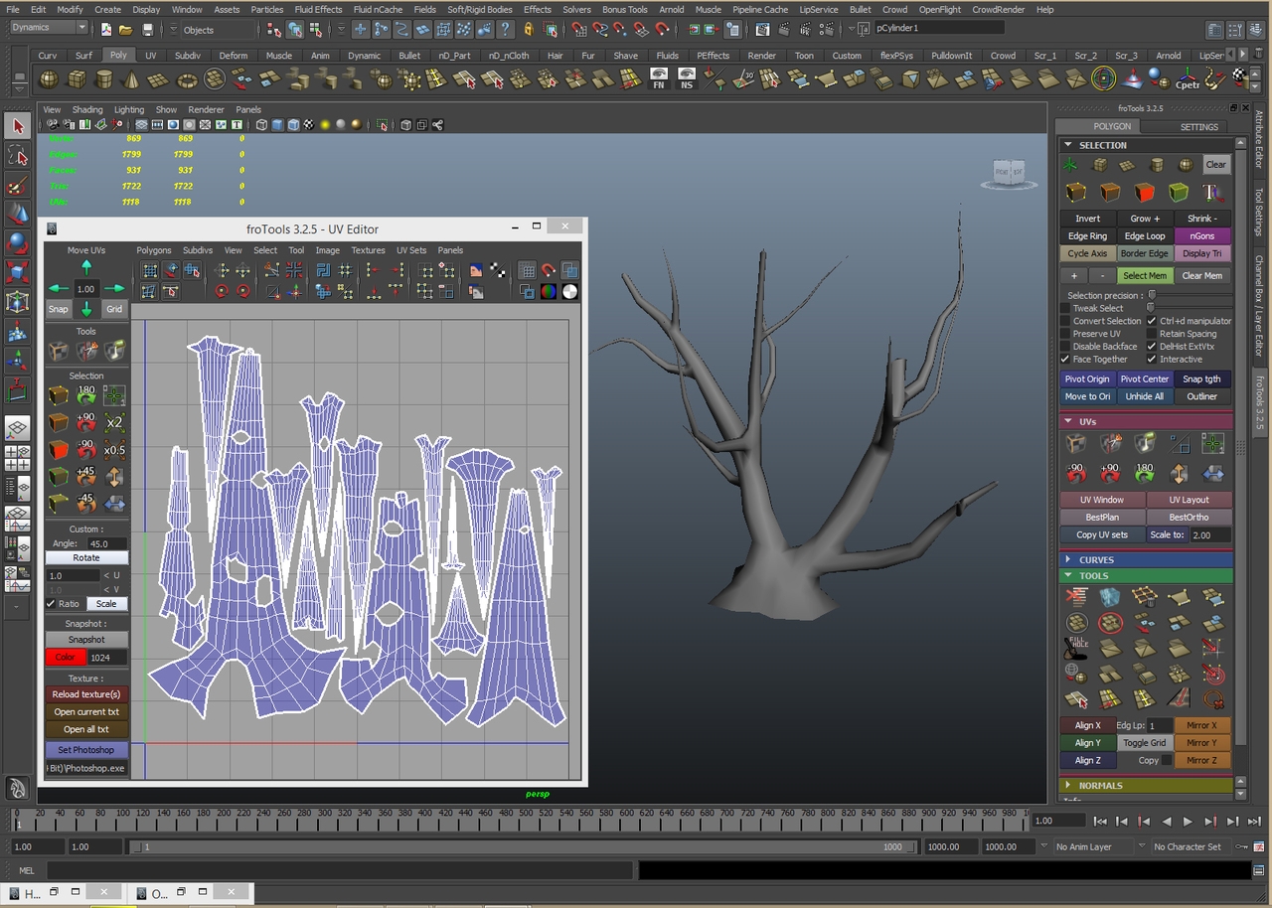The width and height of the screenshot is (1272, 908).
Task: Switch to the SETTINGS tab in froTools
Action: (x=1198, y=127)
